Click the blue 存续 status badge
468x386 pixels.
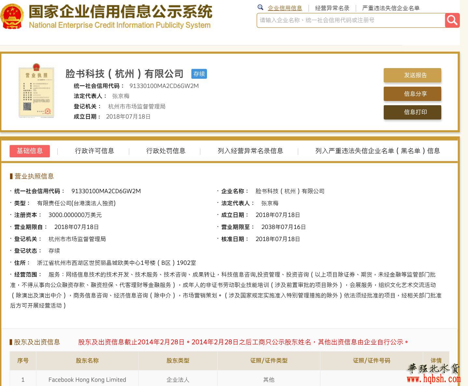point(199,74)
